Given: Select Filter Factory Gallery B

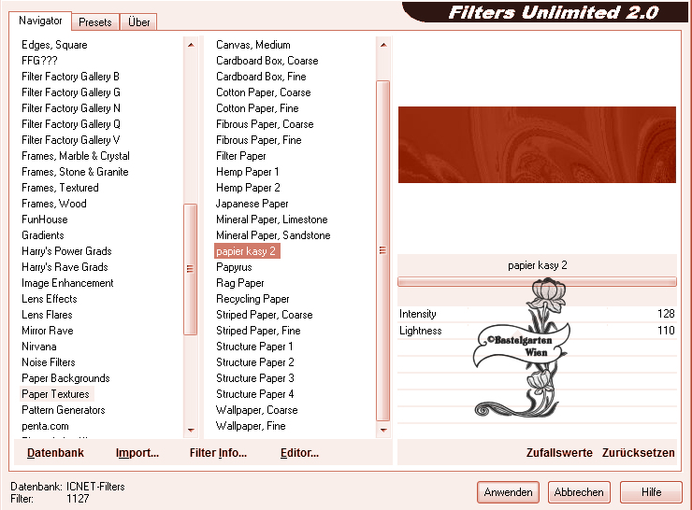Looking at the screenshot, I should (x=71, y=77).
